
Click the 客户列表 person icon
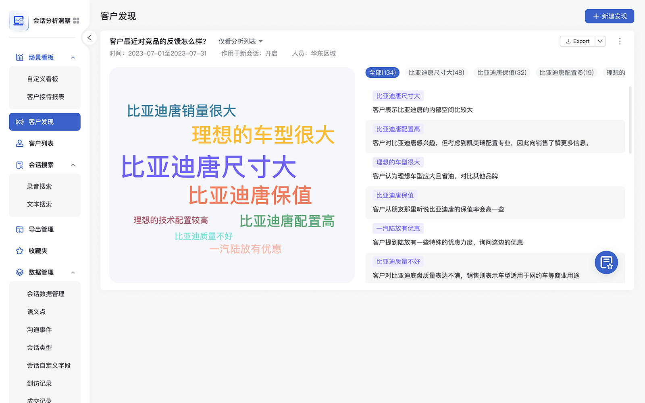click(19, 143)
